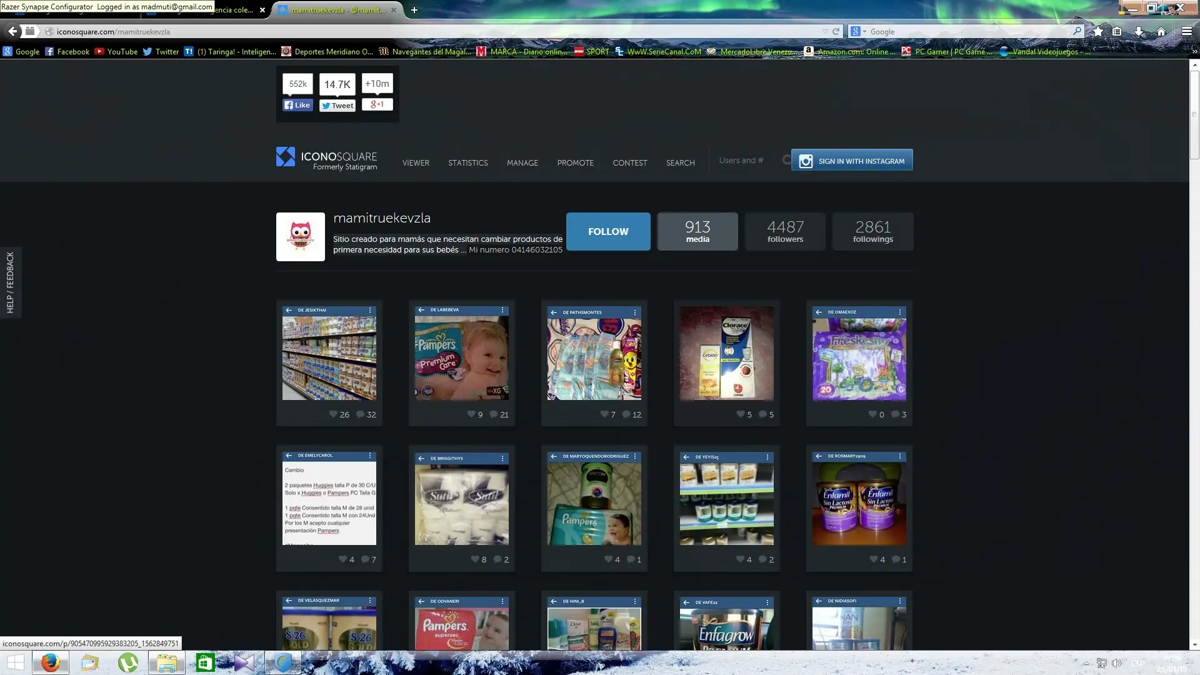Bookmark this page with the star icon
The image size is (1200, 675).
click(1097, 31)
